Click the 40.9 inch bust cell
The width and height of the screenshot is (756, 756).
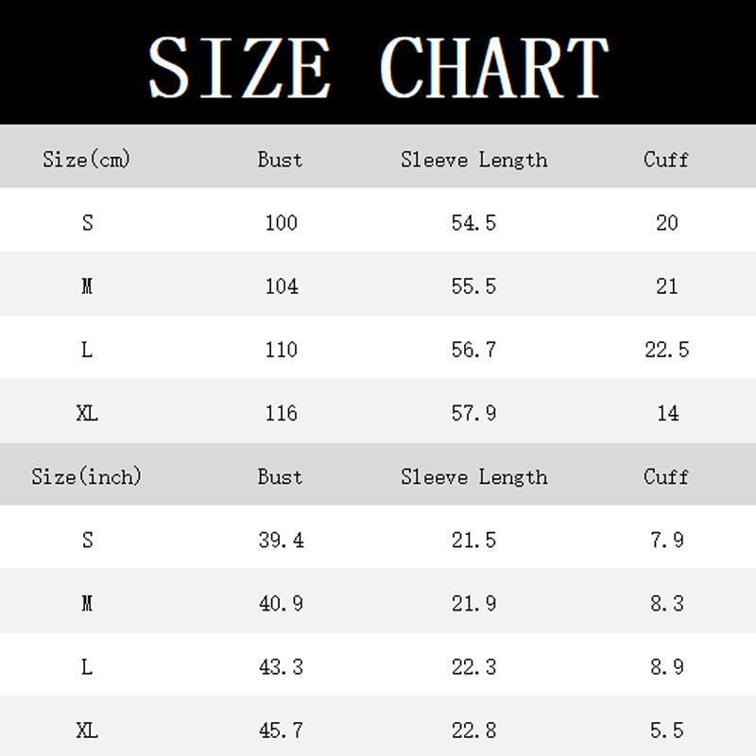[281, 604]
